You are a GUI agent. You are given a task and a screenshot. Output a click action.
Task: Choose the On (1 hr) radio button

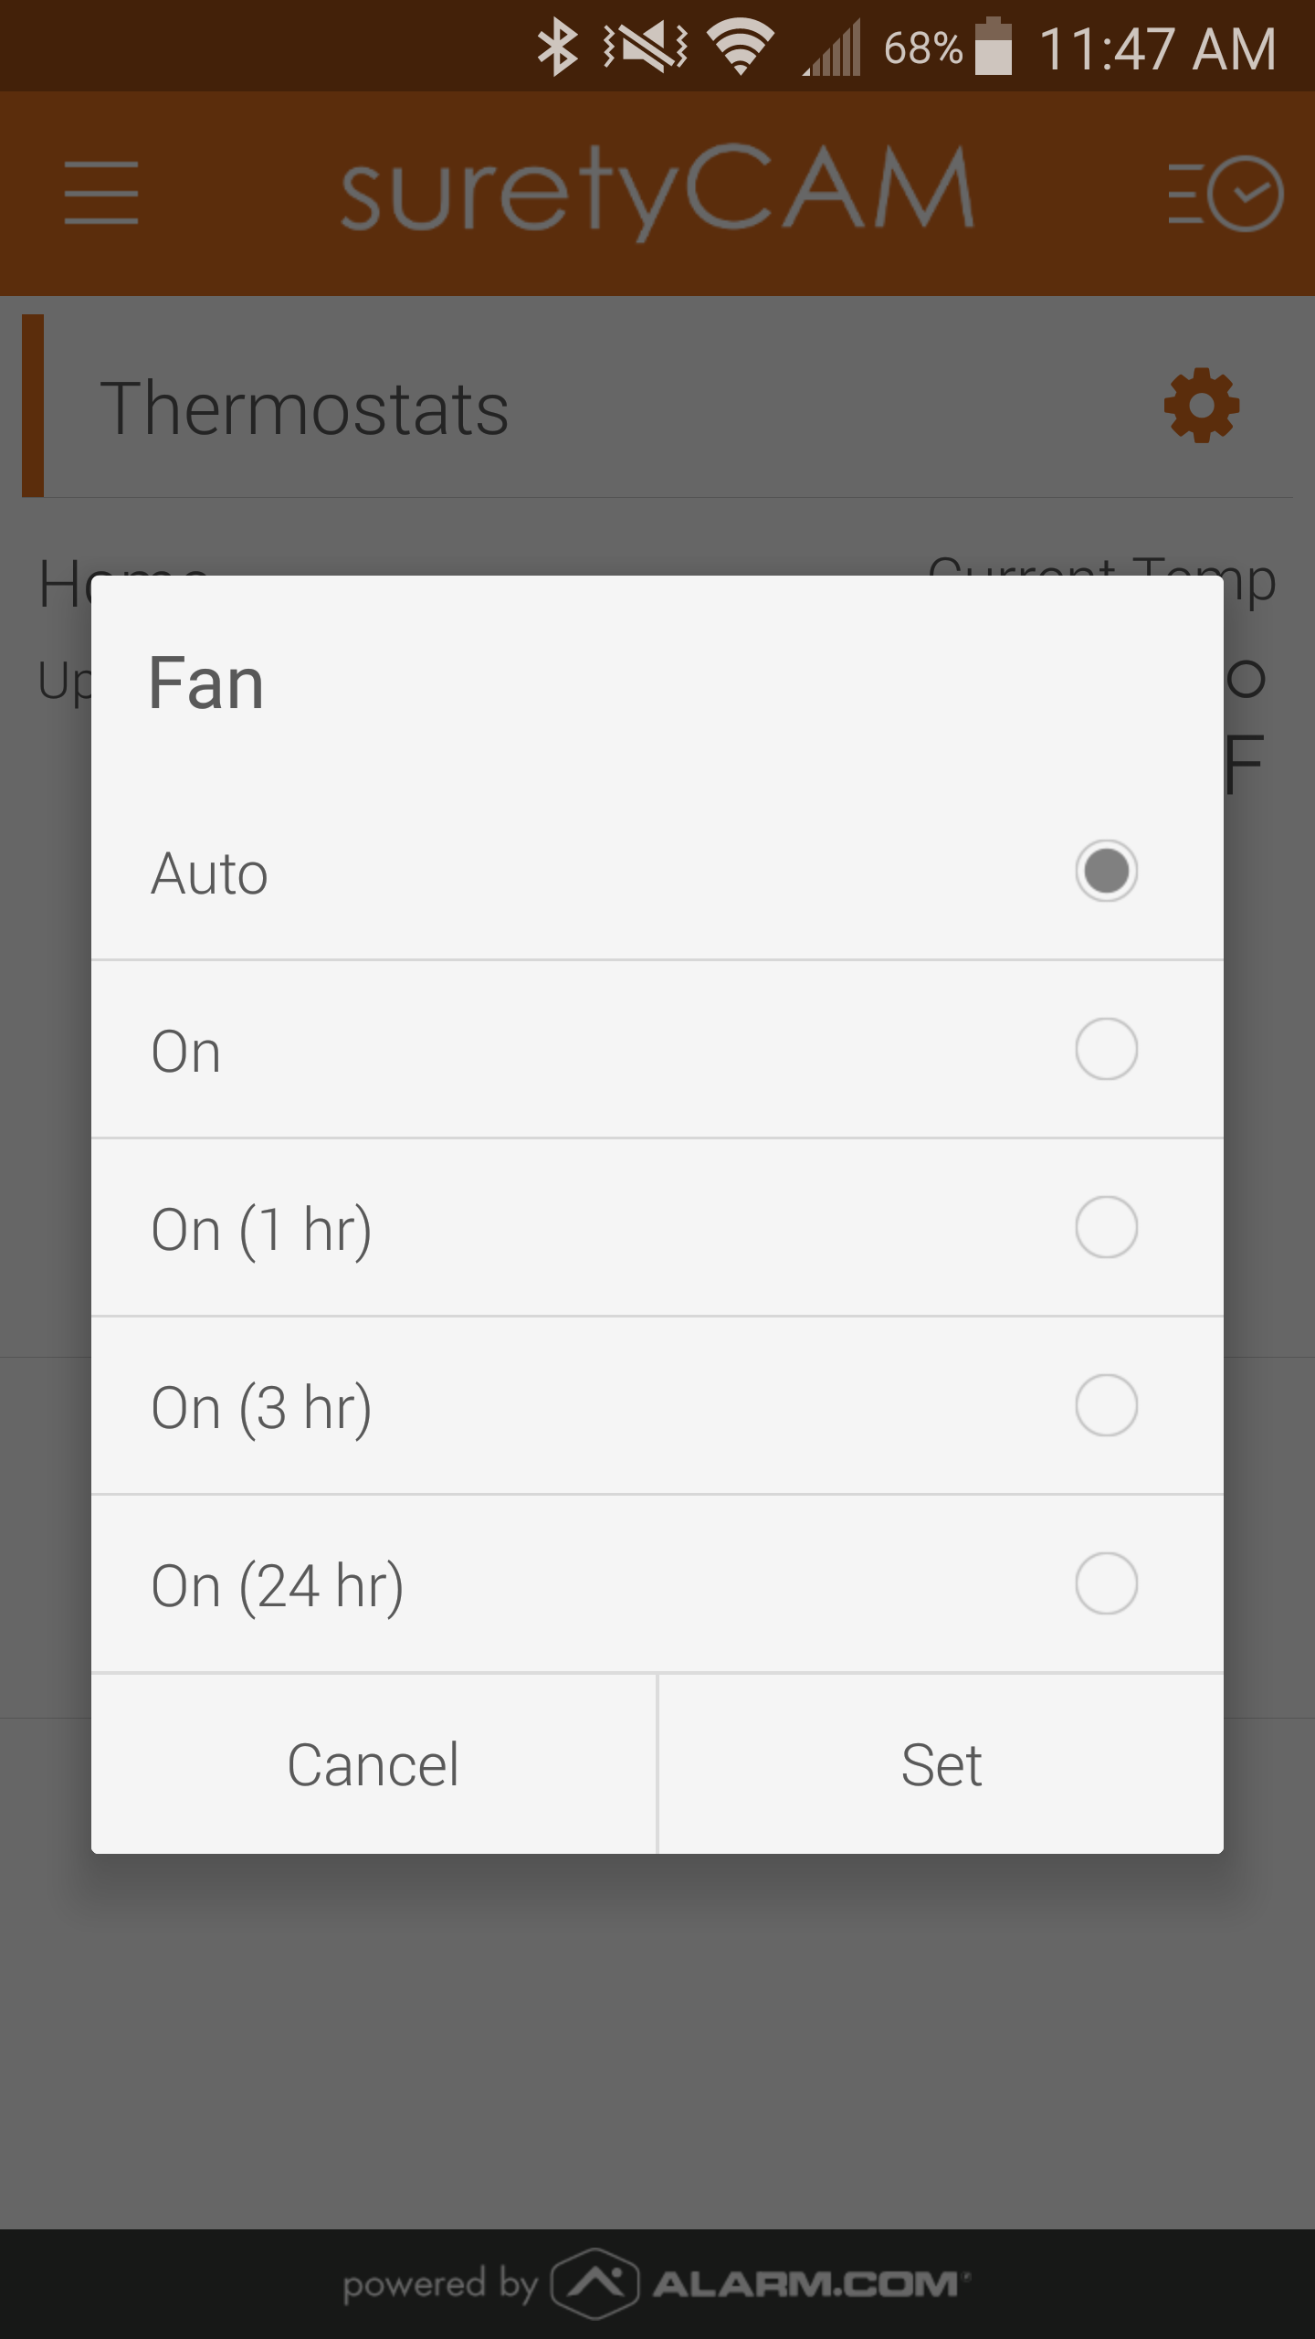coord(1106,1227)
